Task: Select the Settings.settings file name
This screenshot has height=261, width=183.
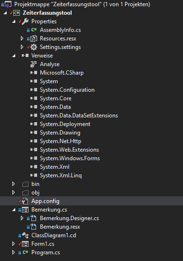Action: (x=60, y=47)
